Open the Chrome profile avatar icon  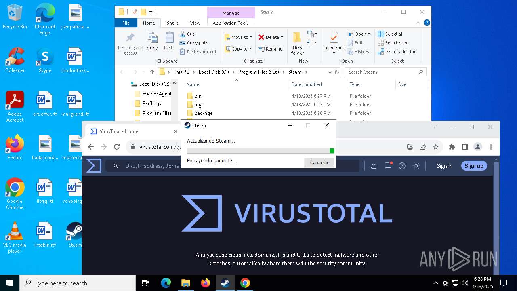(478, 147)
